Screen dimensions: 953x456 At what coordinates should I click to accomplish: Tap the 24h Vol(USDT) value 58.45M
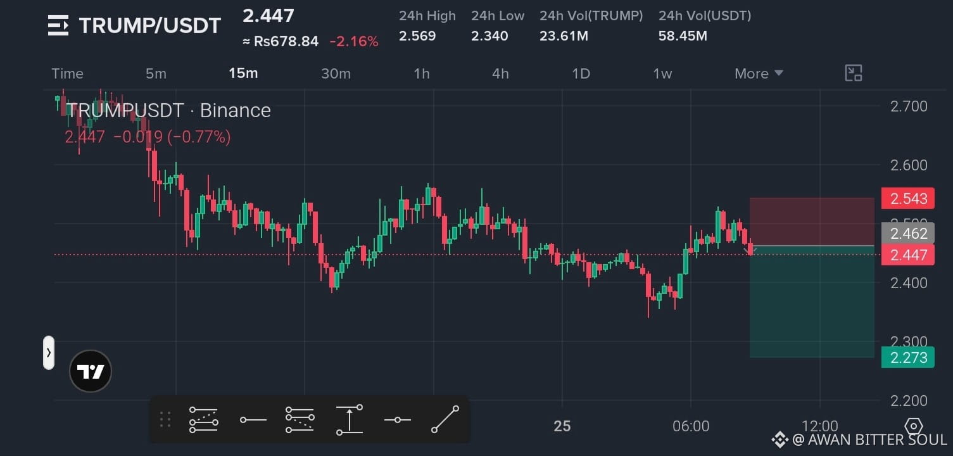(x=683, y=36)
